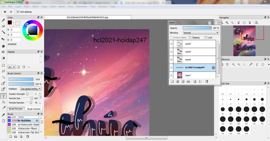The width and height of the screenshot is (270, 141).
Task: Select the ss-Watercolor Splash brush
Action: [x=23, y=124]
